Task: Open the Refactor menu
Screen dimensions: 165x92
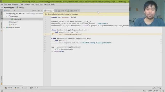Action: click(27, 4)
